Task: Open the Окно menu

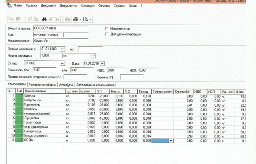Action: coord(133,6)
